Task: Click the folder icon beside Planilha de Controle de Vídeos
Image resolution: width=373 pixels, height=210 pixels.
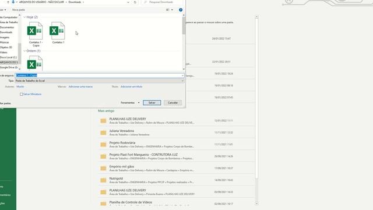Action: coord(103,204)
